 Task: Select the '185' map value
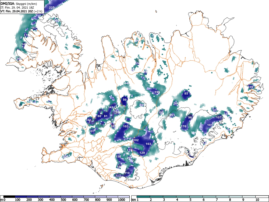coord(161,113)
